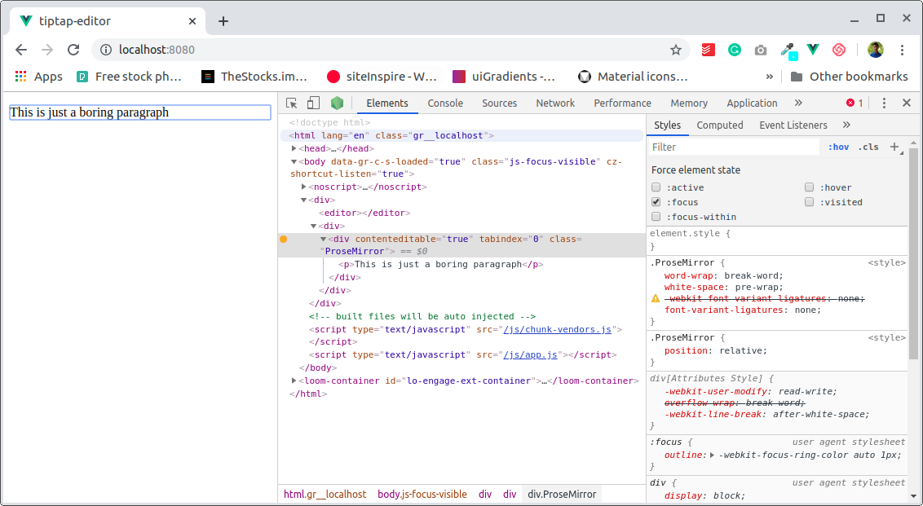Click the browser forward arrow
Screen dimensions: 923x506
click(x=47, y=50)
